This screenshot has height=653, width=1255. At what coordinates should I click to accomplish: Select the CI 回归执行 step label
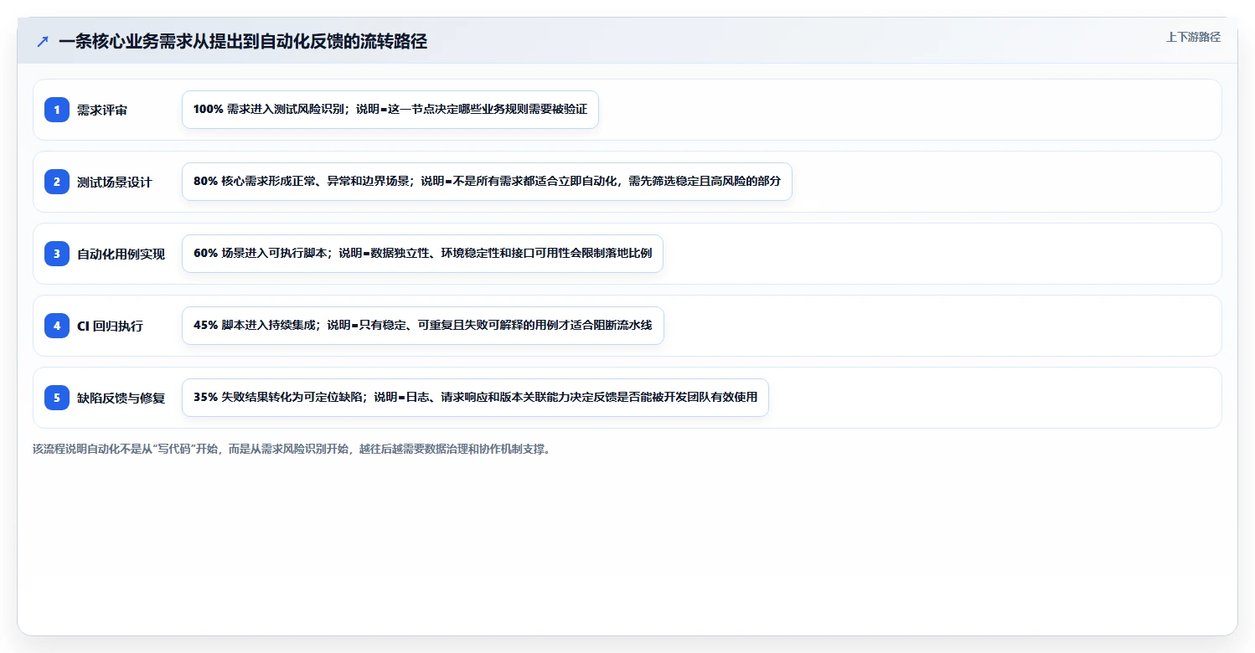coord(110,326)
